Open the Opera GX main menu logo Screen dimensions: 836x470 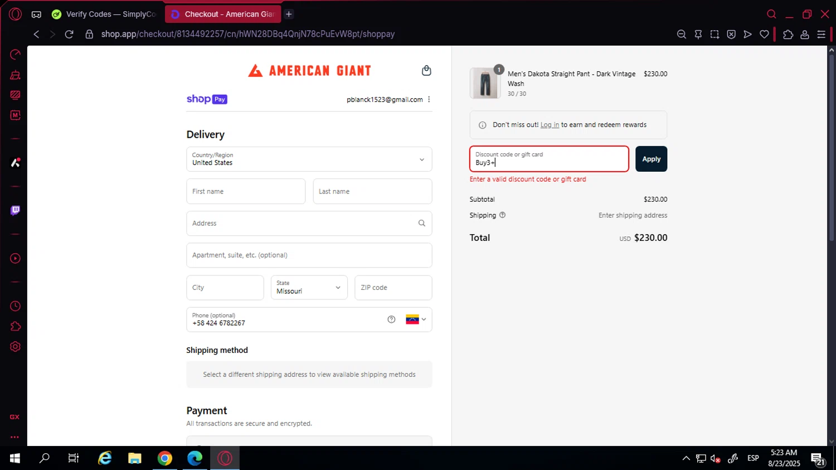tap(15, 14)
